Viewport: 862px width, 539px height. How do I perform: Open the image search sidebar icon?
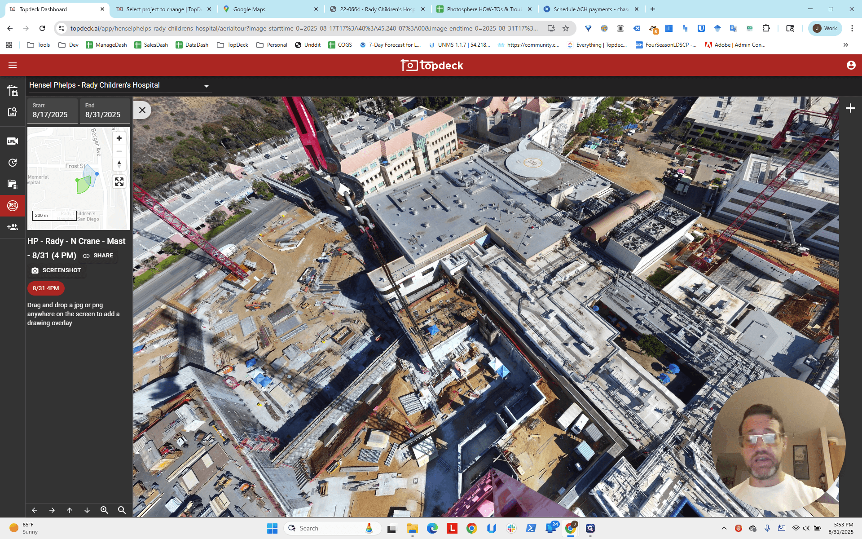click(x=13, y=112)
